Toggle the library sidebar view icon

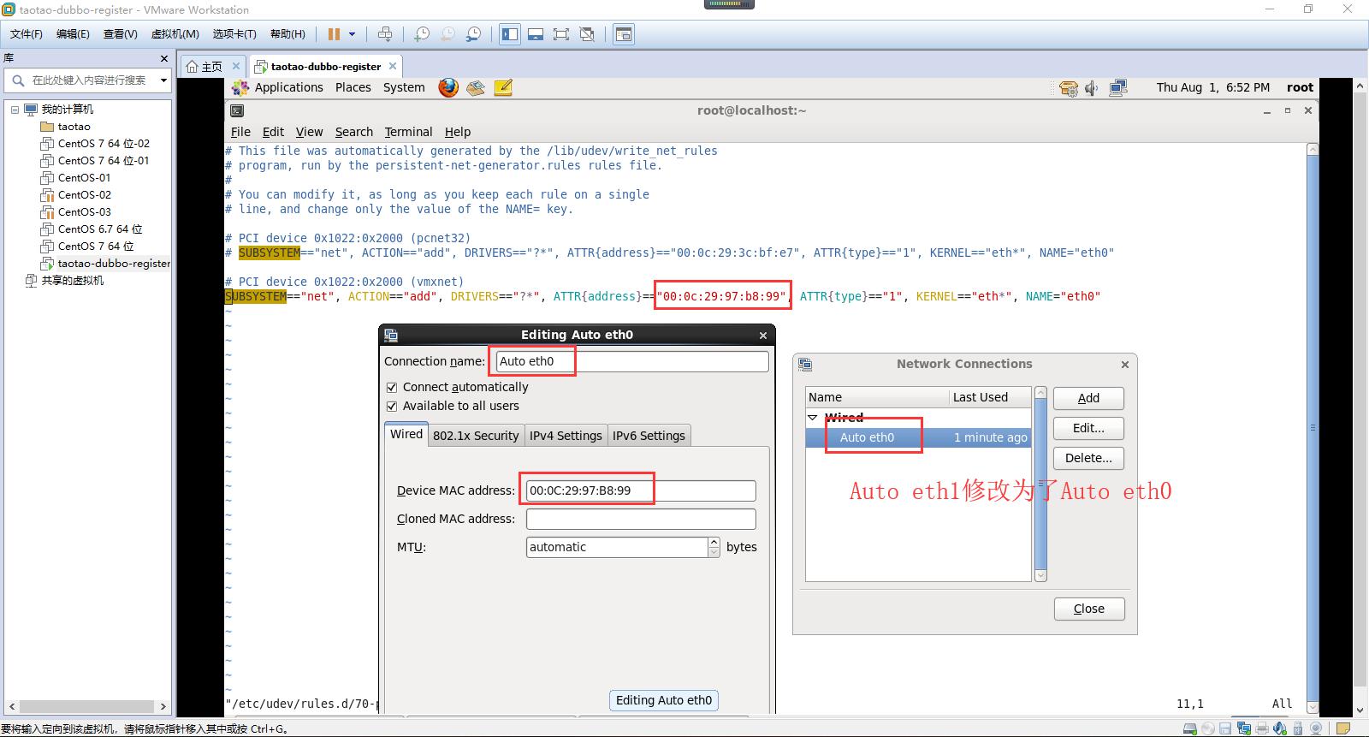click(510, 34)
